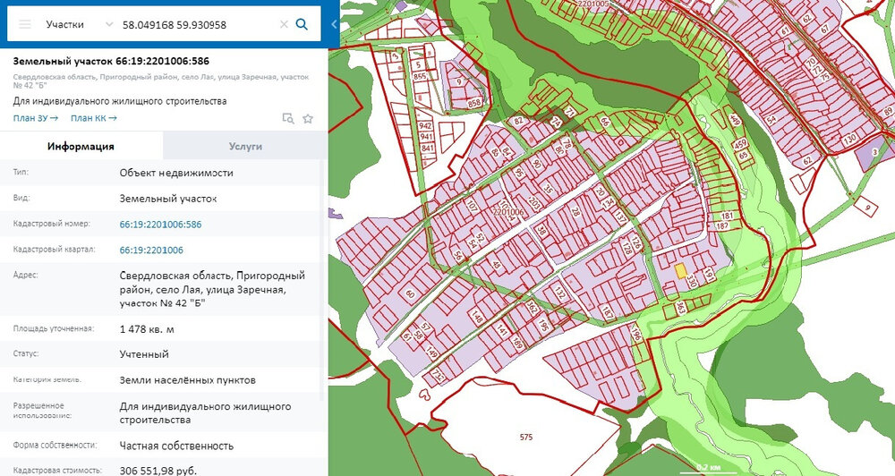
Task: Select the Информация tab
Action: point(81,146)
